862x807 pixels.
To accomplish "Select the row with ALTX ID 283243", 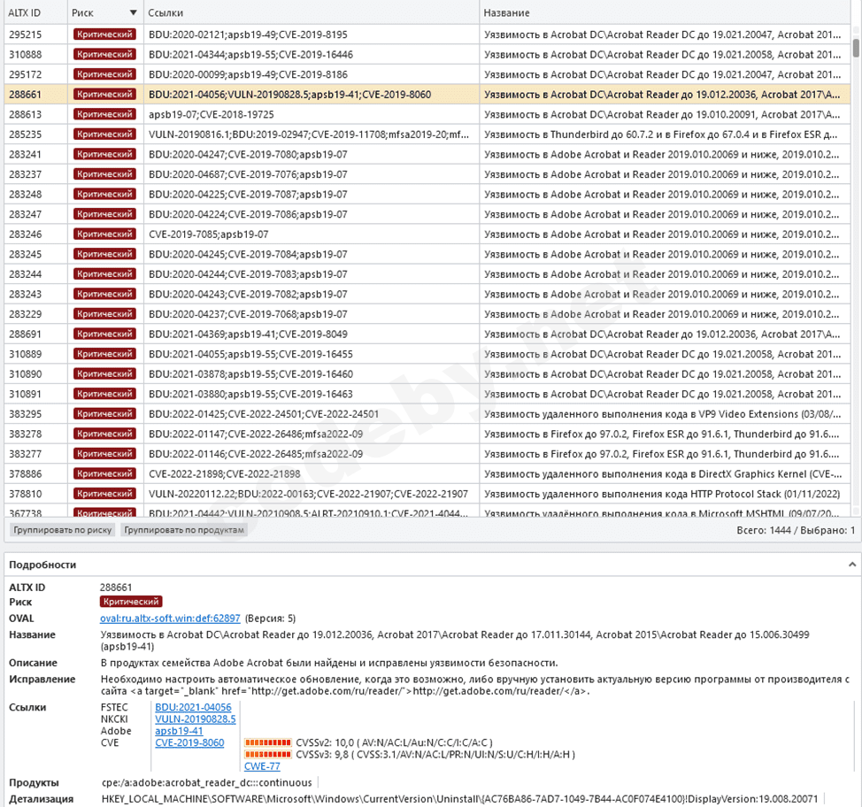I will 427,294.
